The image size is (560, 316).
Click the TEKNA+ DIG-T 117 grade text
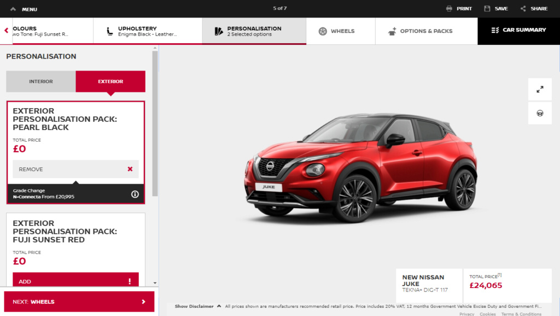point(424,290)
